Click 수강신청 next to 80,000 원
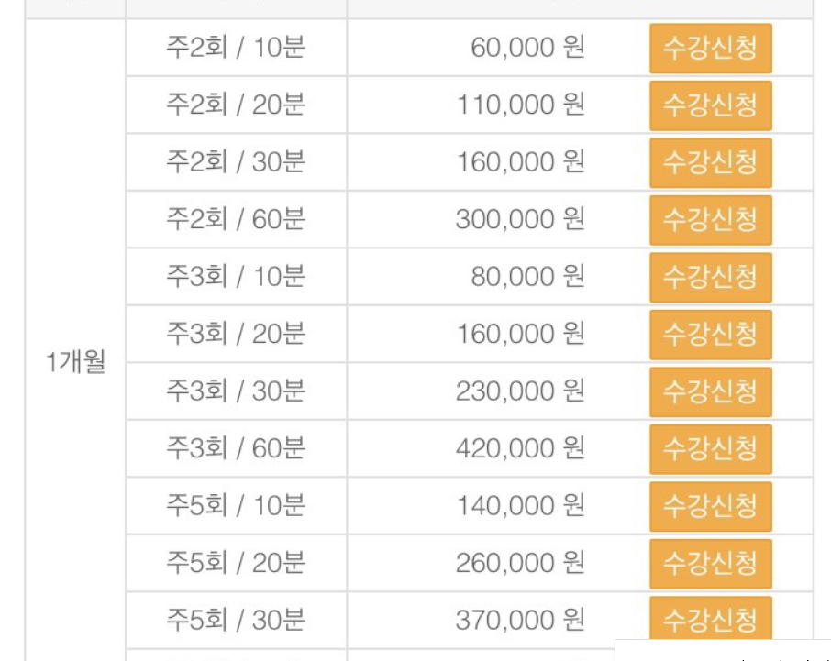 point(711,277)
